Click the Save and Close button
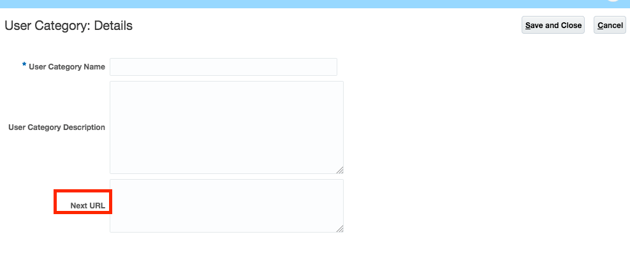 [553, 25]
